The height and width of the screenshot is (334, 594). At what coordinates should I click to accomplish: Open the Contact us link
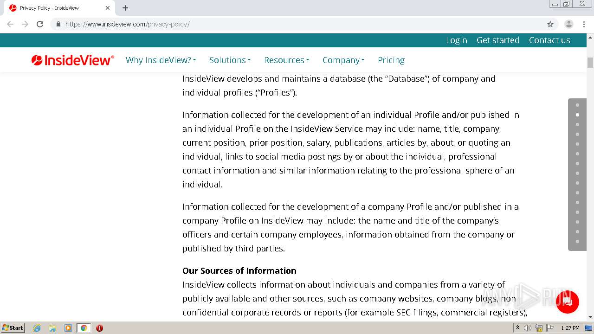(549, 40)
